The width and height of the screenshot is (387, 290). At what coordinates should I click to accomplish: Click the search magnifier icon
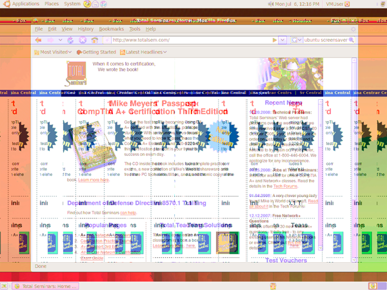[x=352, y=40]
